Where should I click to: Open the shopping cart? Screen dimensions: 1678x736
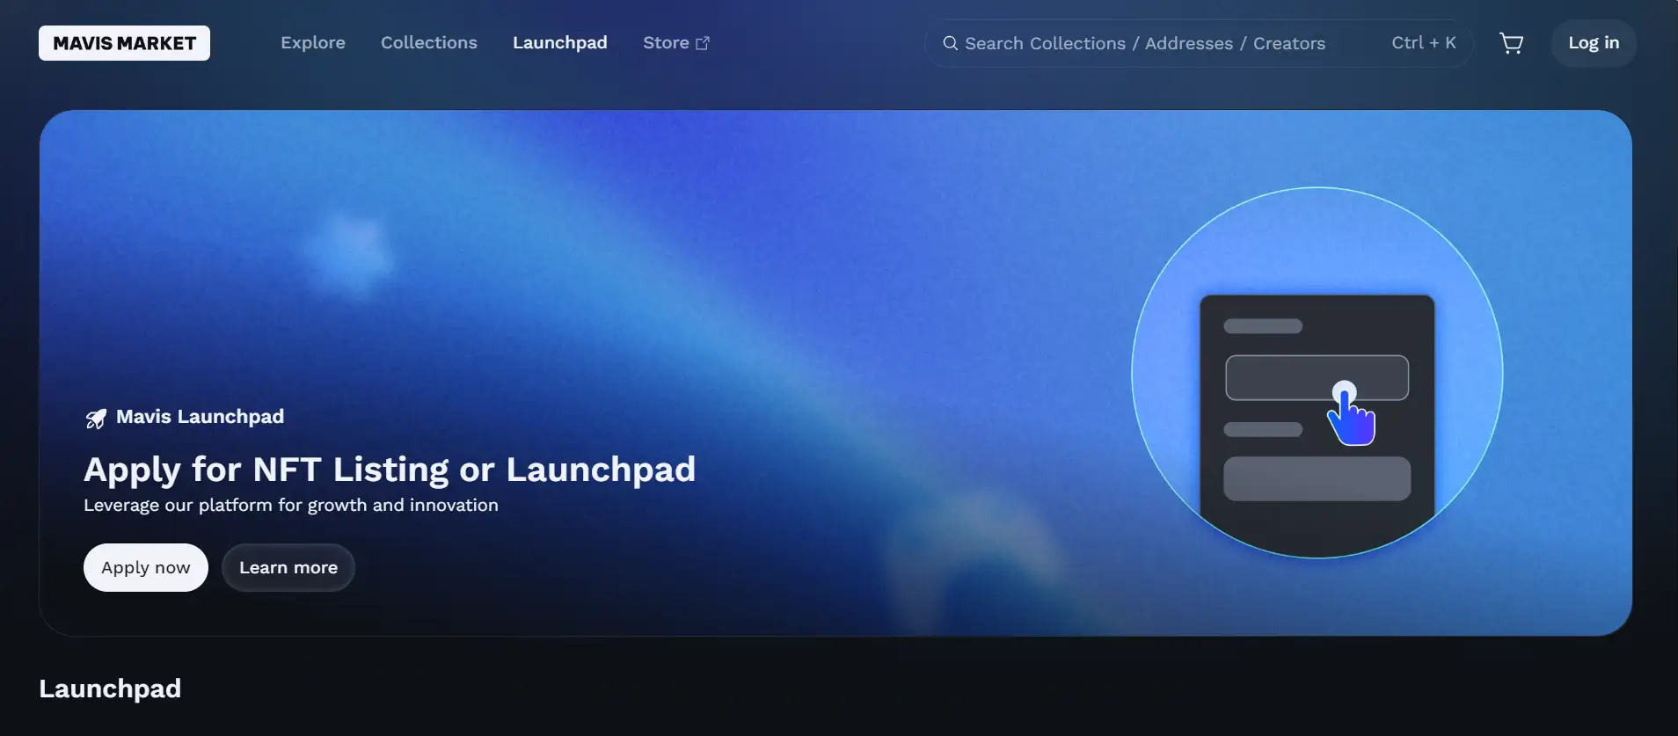(1511, 43)
